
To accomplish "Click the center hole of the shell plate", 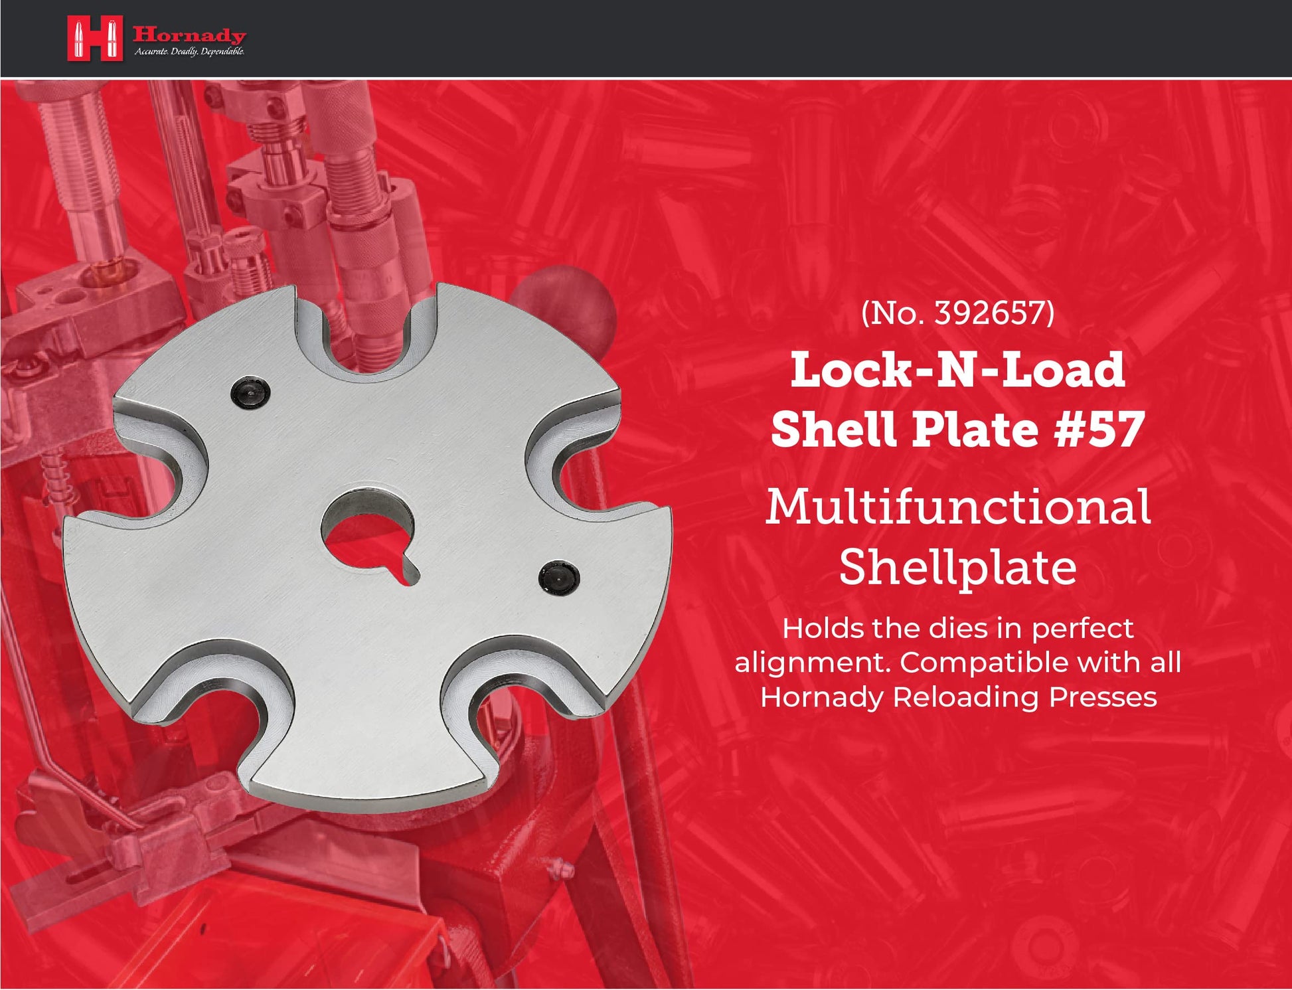I will click(x=368, y=533).
